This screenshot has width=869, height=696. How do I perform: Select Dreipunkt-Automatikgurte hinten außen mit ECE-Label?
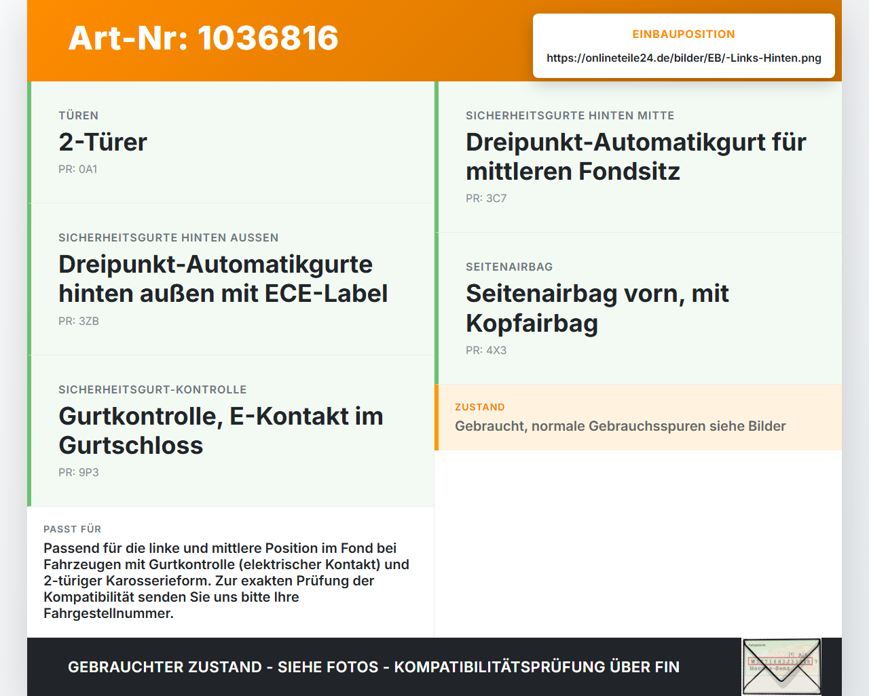tap(223, 279)
